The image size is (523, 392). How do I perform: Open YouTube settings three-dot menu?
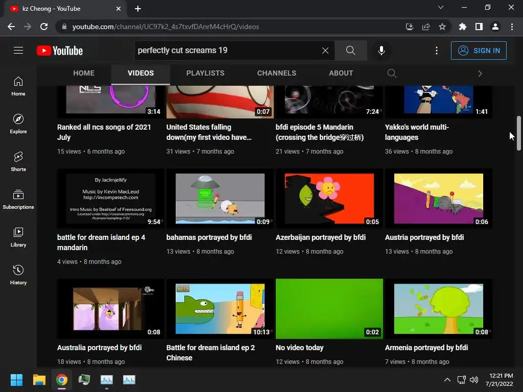[x=436, y=51]
